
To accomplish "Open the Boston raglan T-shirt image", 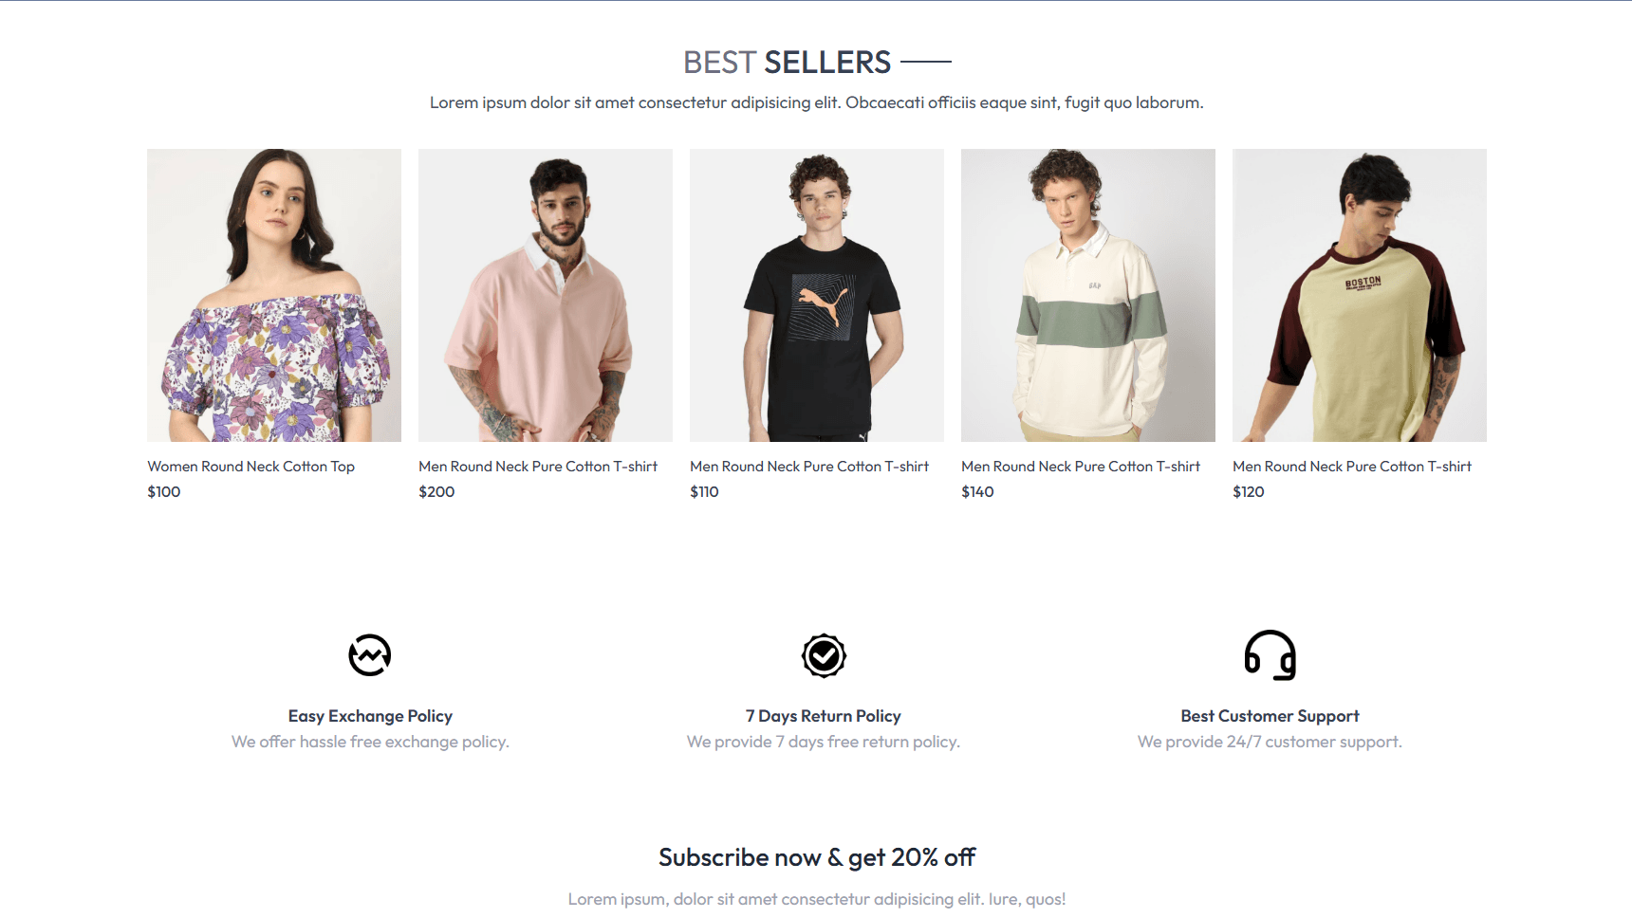I will click(x=1360, y=295).
